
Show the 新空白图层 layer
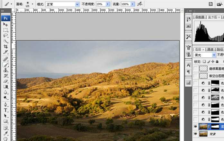click(196, 76)
